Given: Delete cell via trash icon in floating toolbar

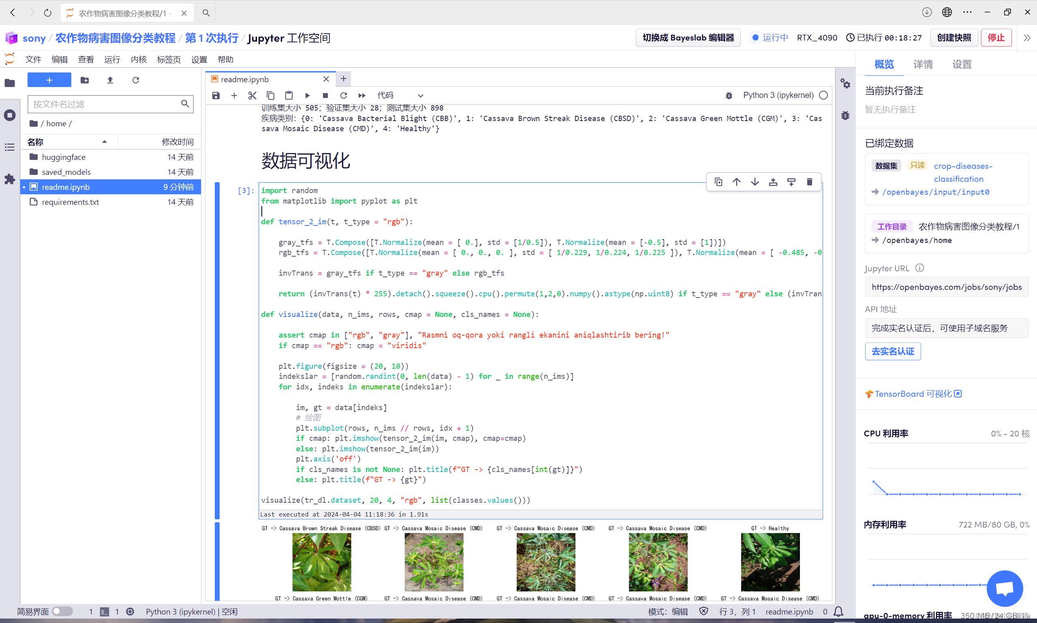Looking at the screenshot, I should tap(810, 182).
